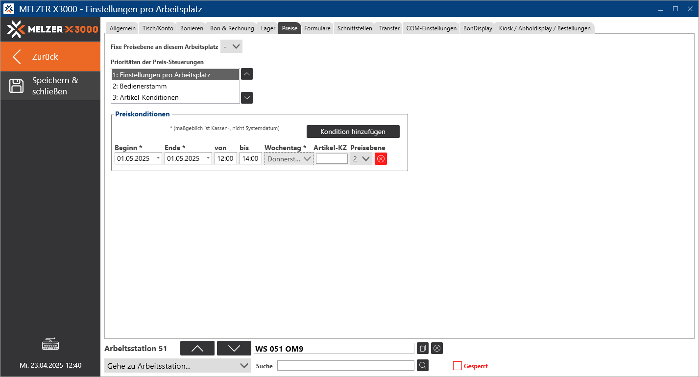Select priority 3: Artikel-Konditionen
This screenshot has width=699, height=377.
coord(175,97)
